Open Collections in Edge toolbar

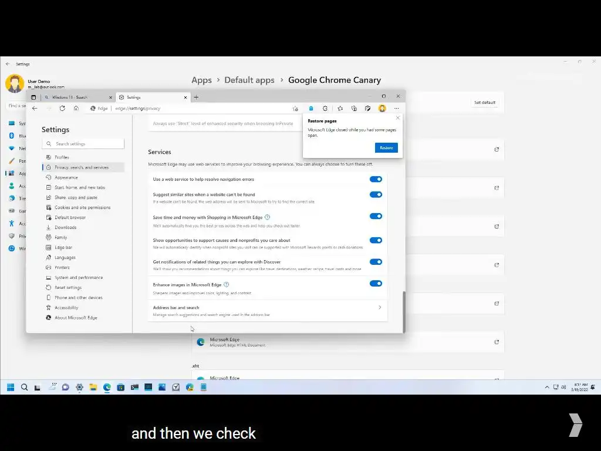354,109
